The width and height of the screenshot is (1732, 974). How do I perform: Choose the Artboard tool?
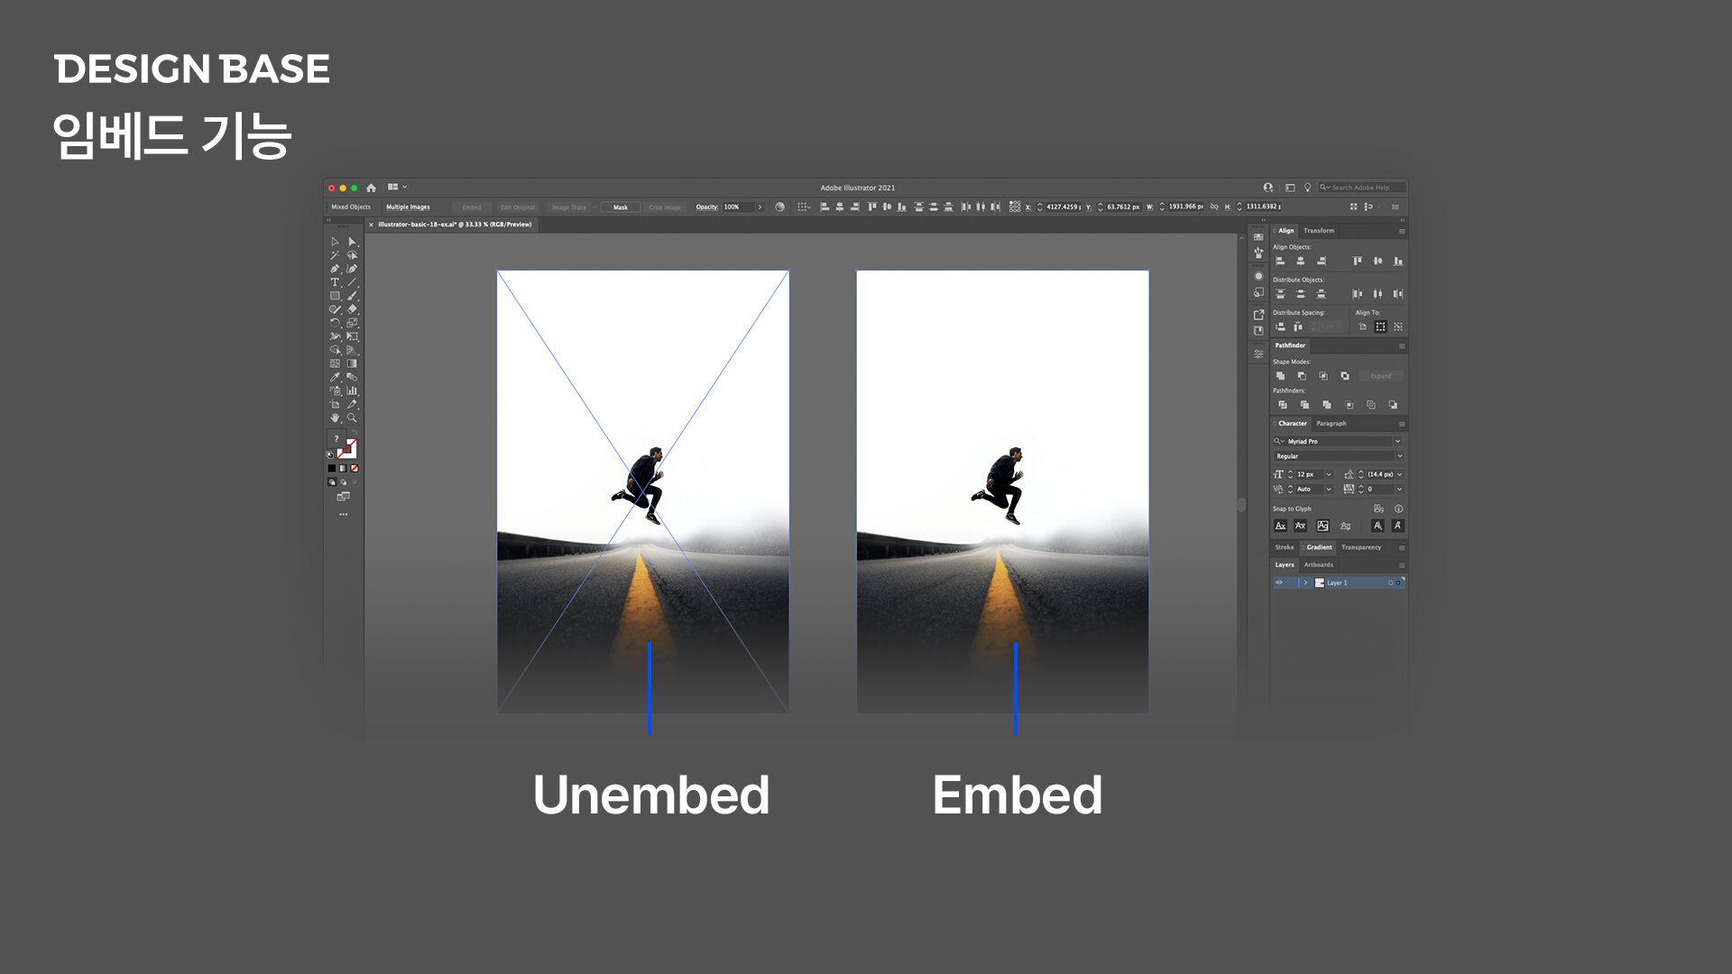pos(335,404)
